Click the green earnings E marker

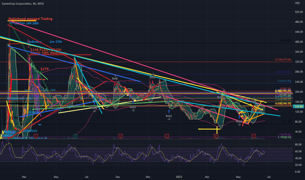75,136
